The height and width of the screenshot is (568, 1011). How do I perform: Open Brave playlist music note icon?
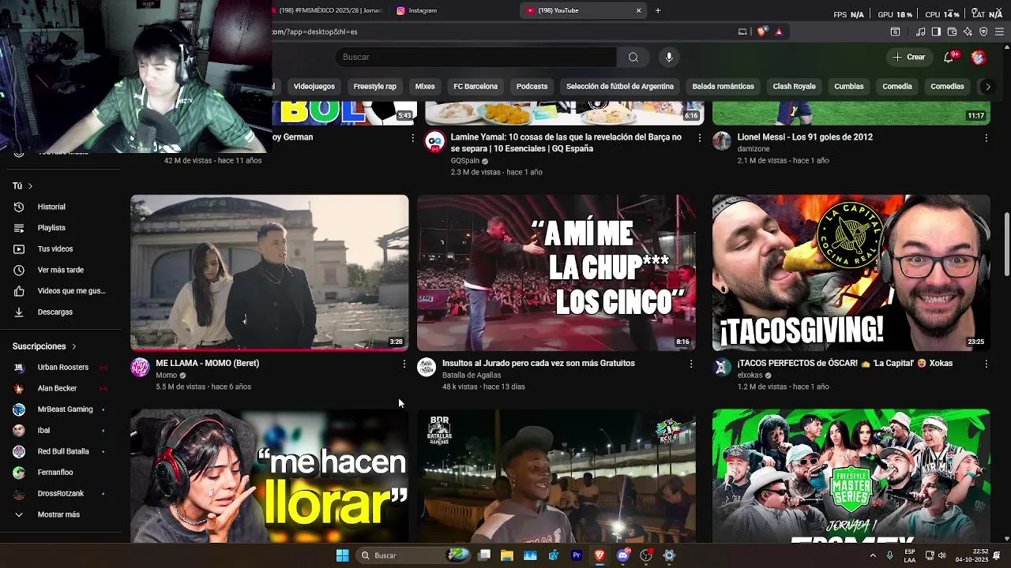point(920,32)
